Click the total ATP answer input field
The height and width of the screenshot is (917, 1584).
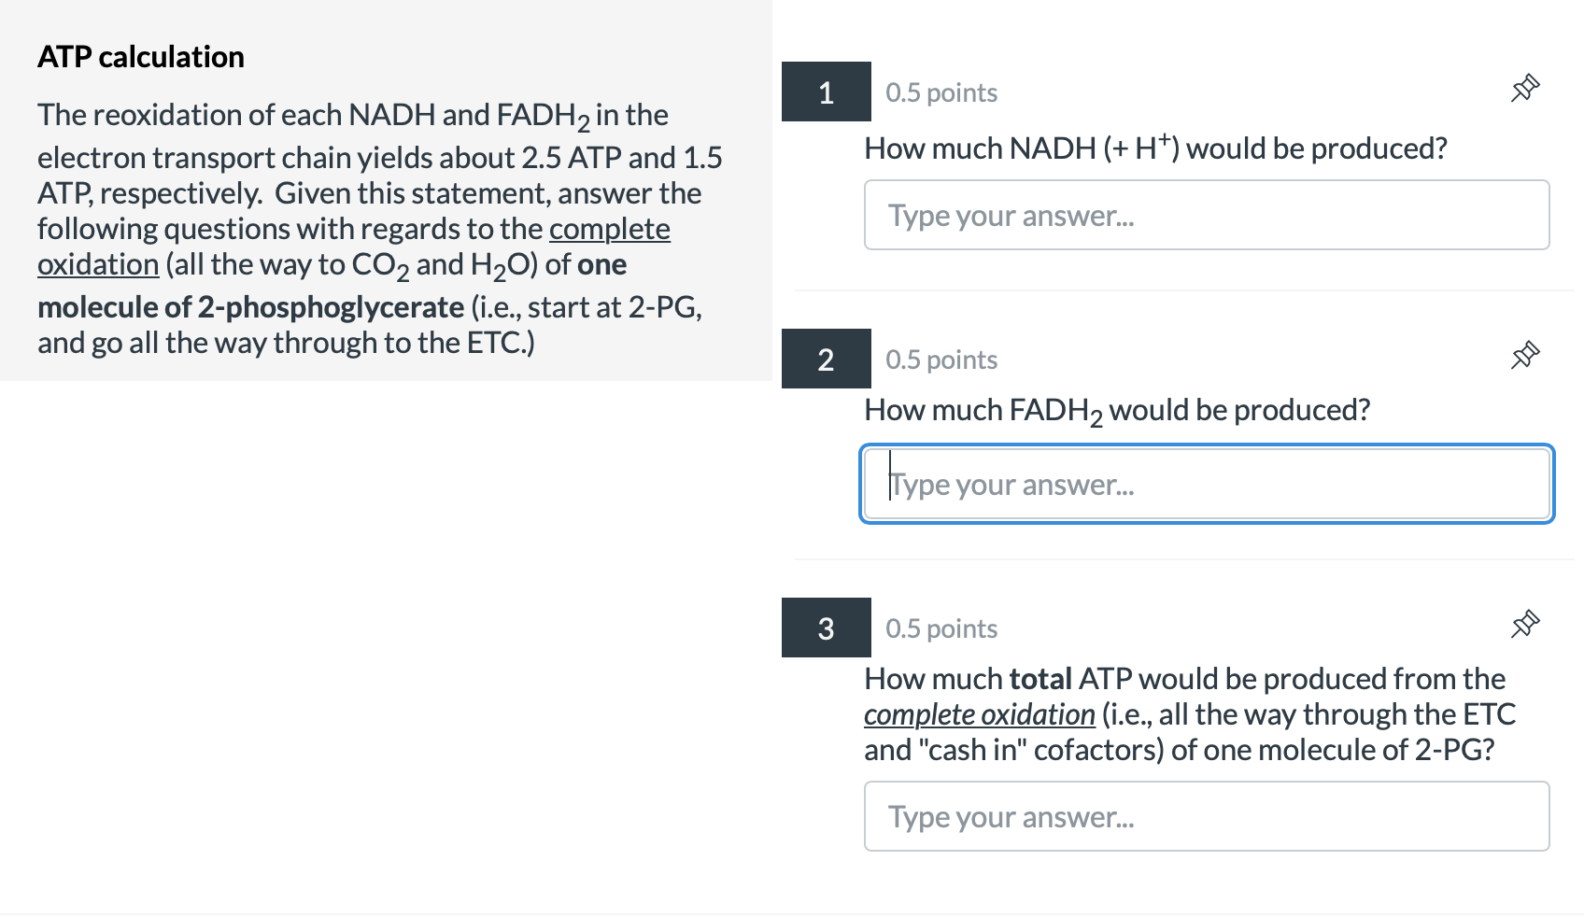[1207, 816]
